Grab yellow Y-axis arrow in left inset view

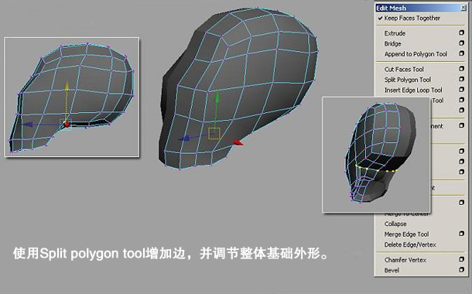pyautogui.click(x=67, y=86)
